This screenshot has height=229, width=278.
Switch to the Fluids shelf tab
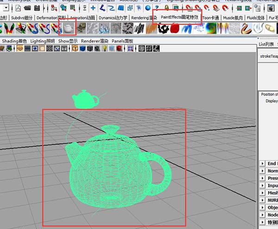(256, 18)
